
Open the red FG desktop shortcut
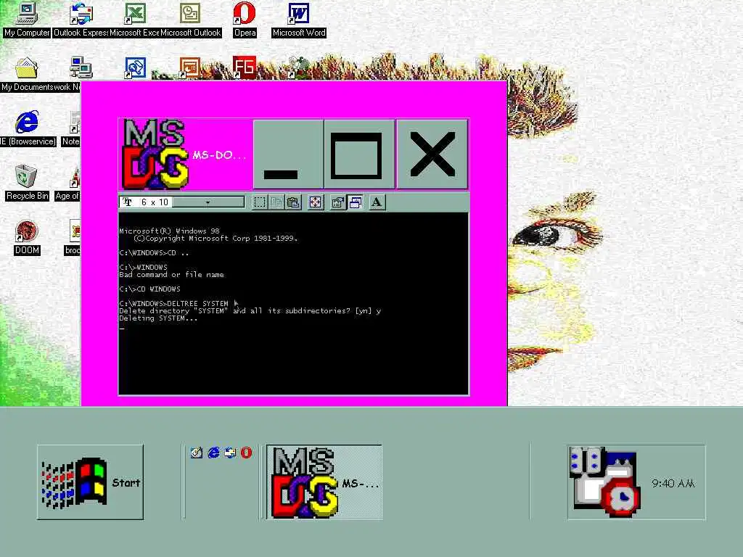pyautogui.click(x=244, y=67)
